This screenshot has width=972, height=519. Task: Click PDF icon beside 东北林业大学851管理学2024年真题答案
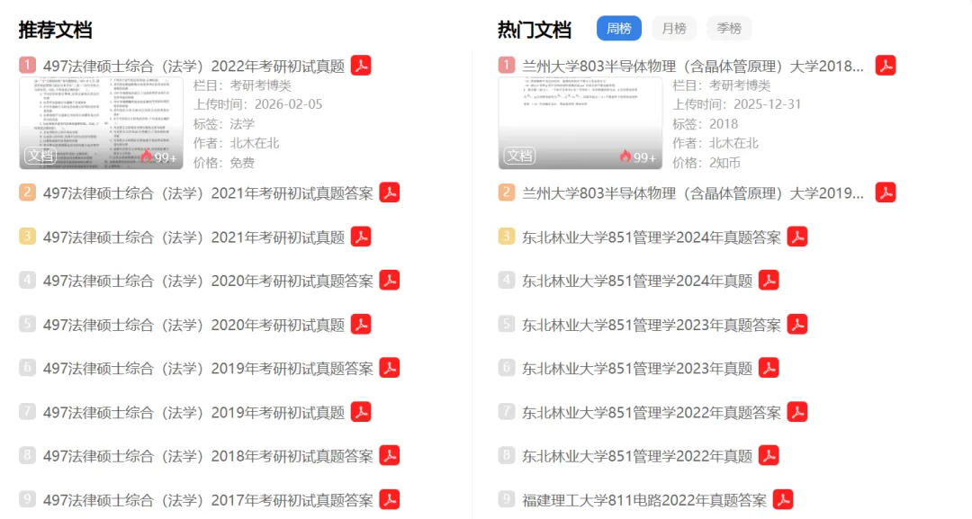pos(797,237)
